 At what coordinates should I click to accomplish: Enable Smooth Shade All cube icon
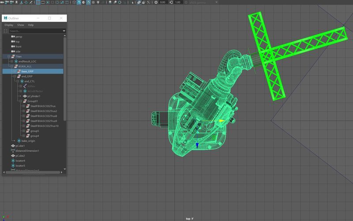pyautogui.click(x=79, y=2)
